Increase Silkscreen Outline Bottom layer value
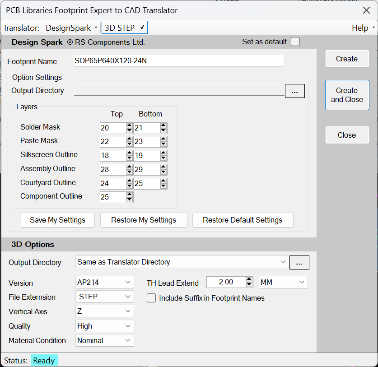This screenshot has width=378, height=367. [163, 153]
